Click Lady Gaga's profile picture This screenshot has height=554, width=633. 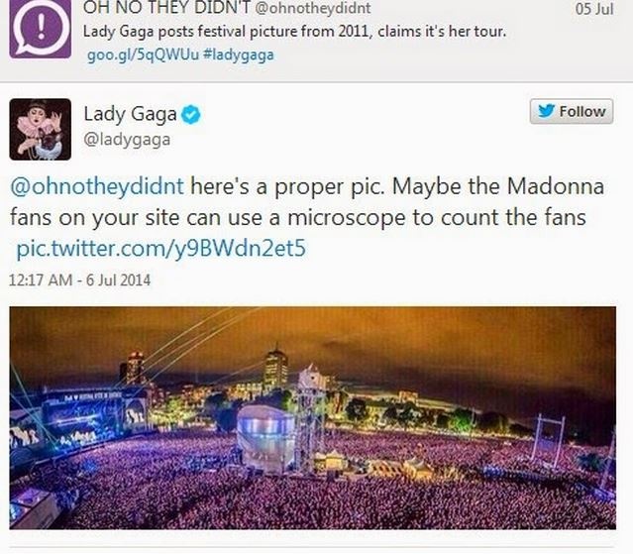[x=41, y=129]
